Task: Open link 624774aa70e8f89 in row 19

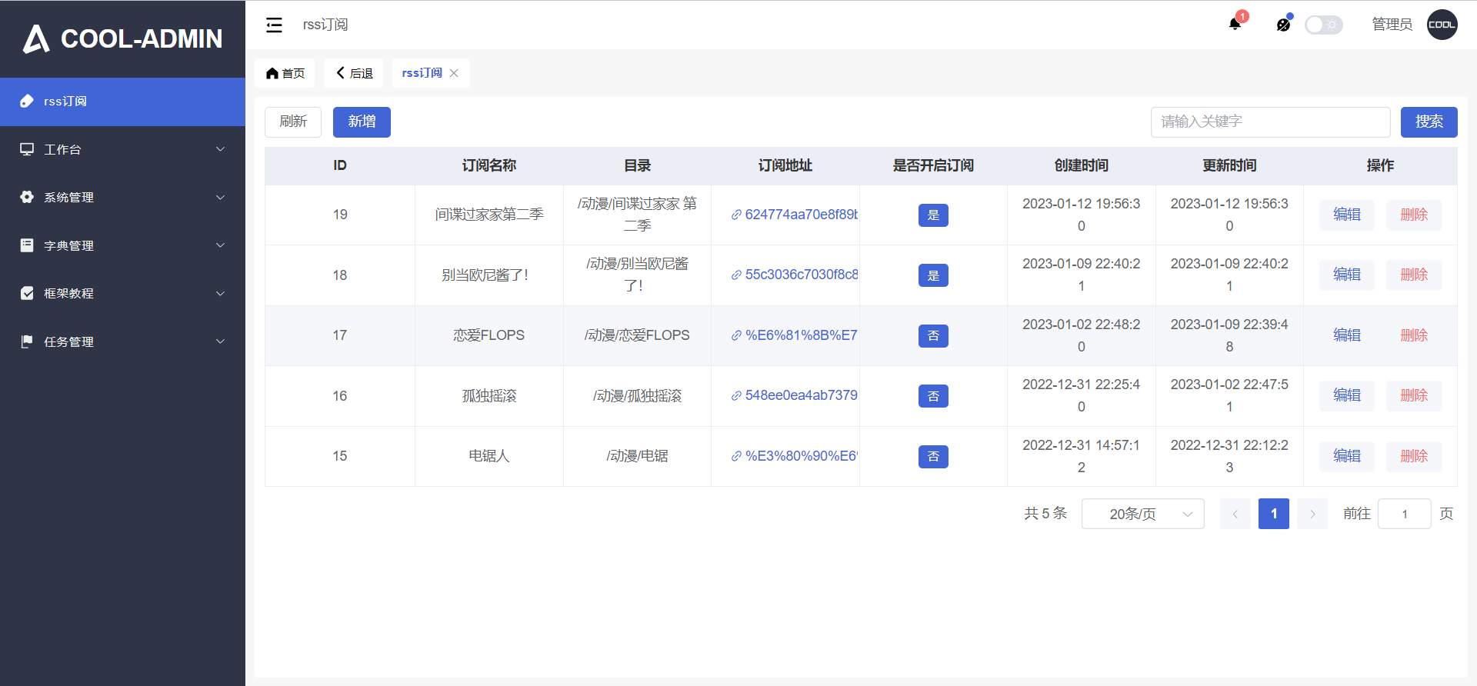Action: [x=795, y=215]
